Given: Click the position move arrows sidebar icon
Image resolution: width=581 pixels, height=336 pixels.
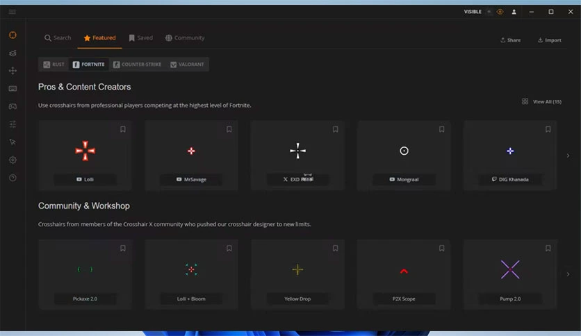Looking at the screenshot, I should [13, 71].
